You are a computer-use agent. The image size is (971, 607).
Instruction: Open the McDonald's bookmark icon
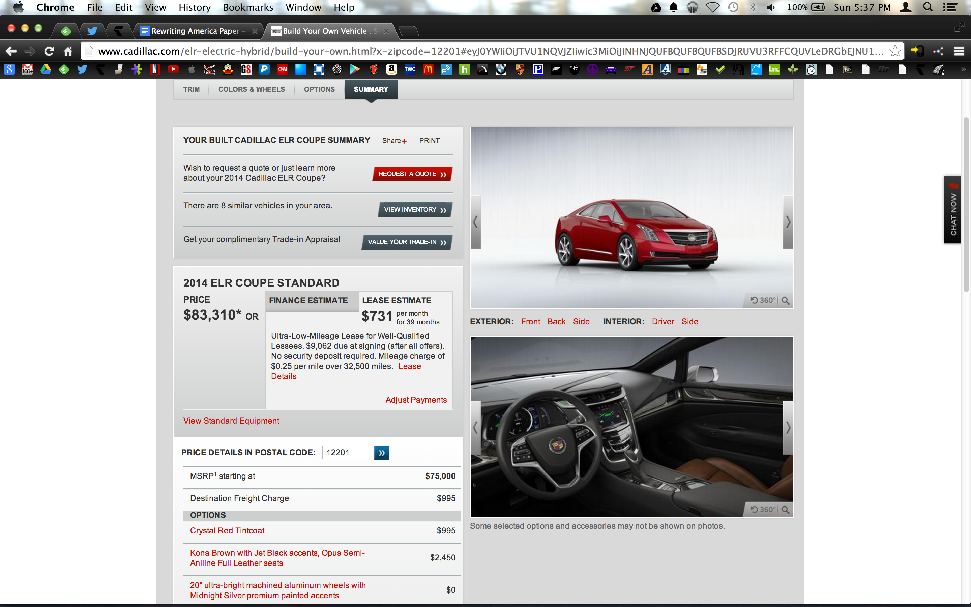pyautogui.click(x=428, y=69)
